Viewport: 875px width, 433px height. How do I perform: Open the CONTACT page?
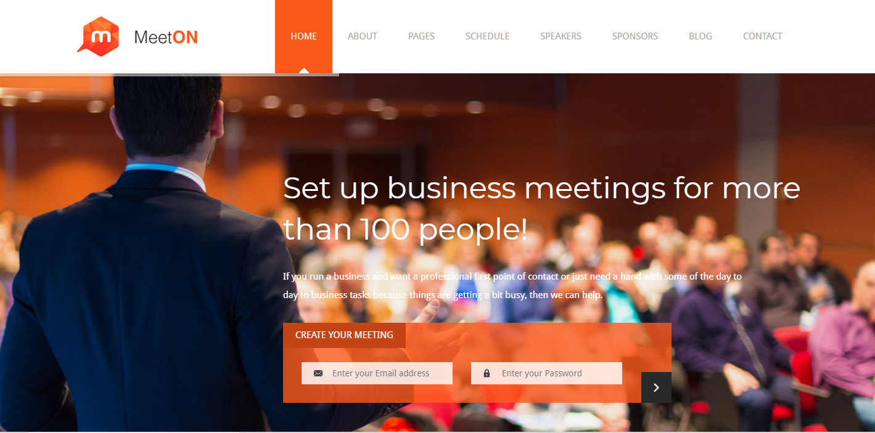(762, 36)
